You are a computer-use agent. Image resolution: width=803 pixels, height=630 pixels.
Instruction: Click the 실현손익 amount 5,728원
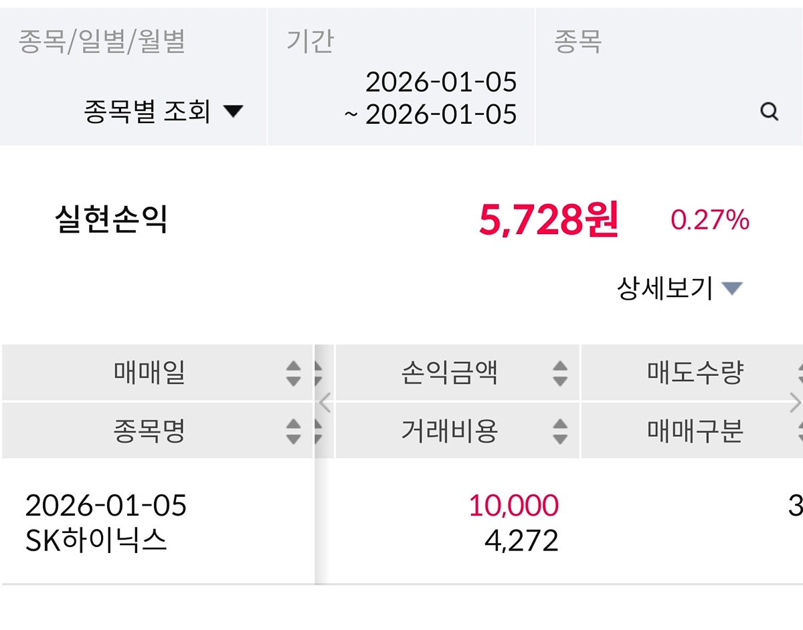tap(549, 221)
